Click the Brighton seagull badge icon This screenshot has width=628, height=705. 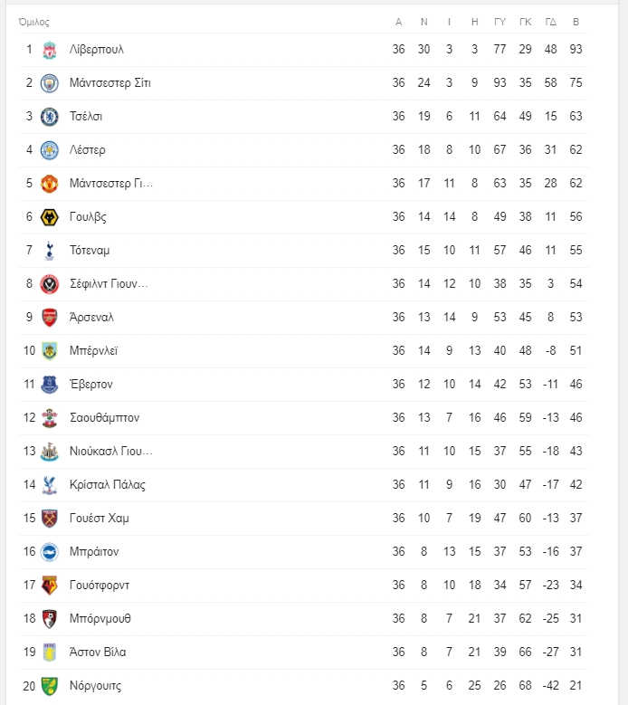(x=50, y=552)
